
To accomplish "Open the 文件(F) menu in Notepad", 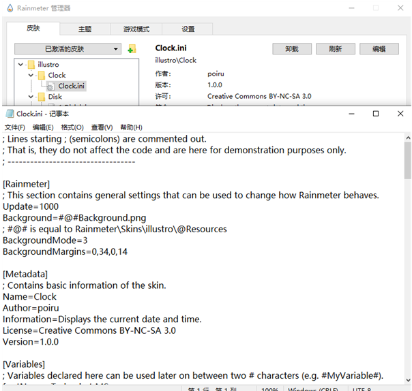I will point(15,127).
